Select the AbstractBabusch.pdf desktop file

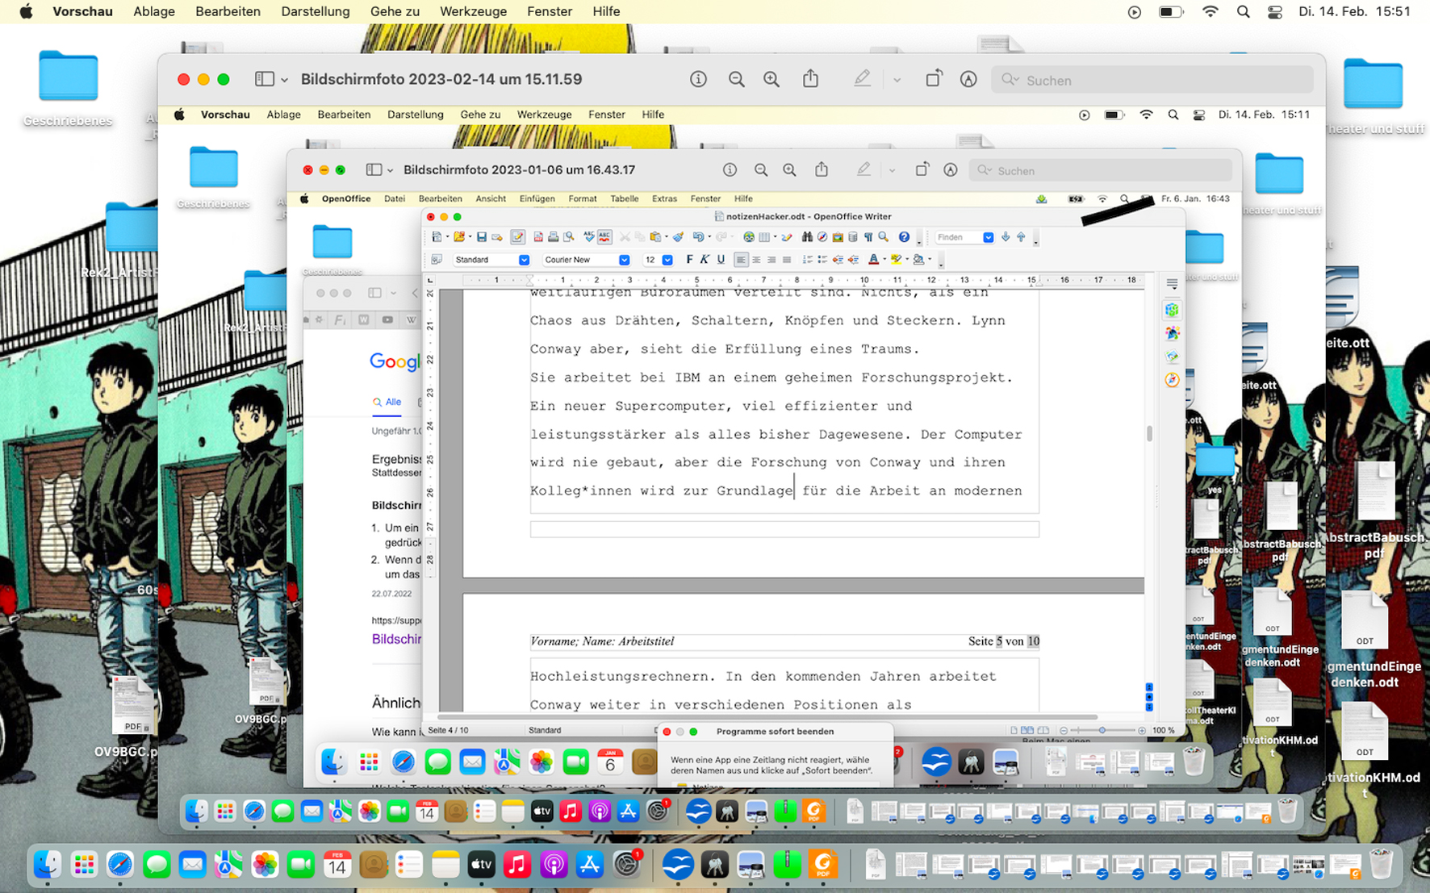1374,511
